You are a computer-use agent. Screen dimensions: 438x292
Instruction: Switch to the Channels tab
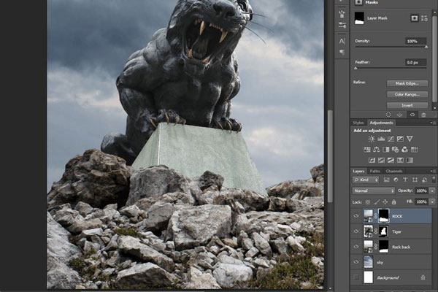point(394,171)
